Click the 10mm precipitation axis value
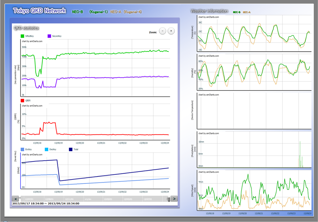The height and width of the screenshot is (222, 318). pyautogui.click(x=201, y=142)
